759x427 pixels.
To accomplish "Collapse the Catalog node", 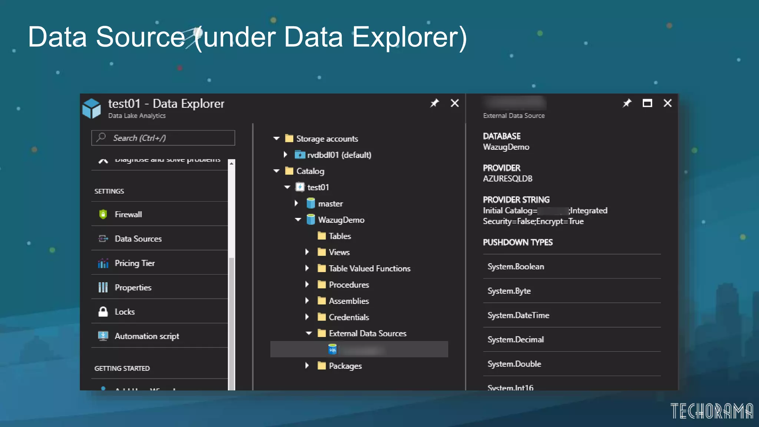I will pos(276,171).
